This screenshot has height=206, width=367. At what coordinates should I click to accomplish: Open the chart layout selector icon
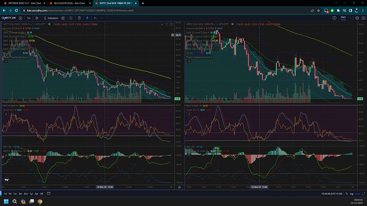[334, 18]
